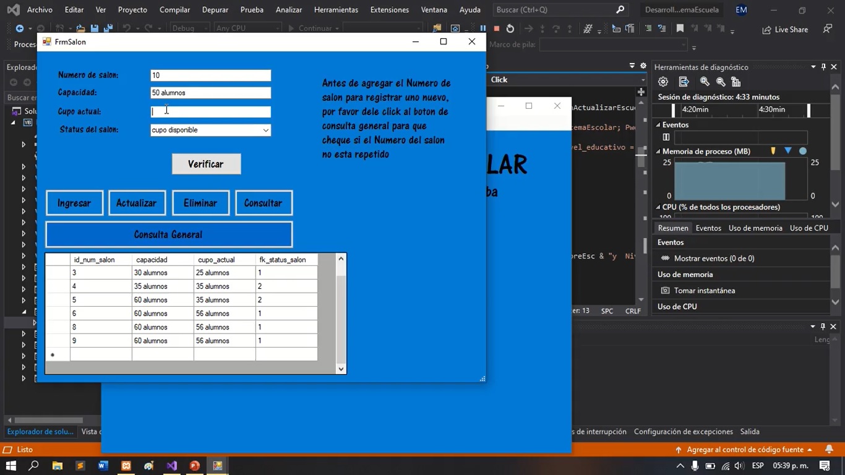This screenshot has width=845, height=475.
Task: Click the Consulta General button
Action: [x=169, y=235]
